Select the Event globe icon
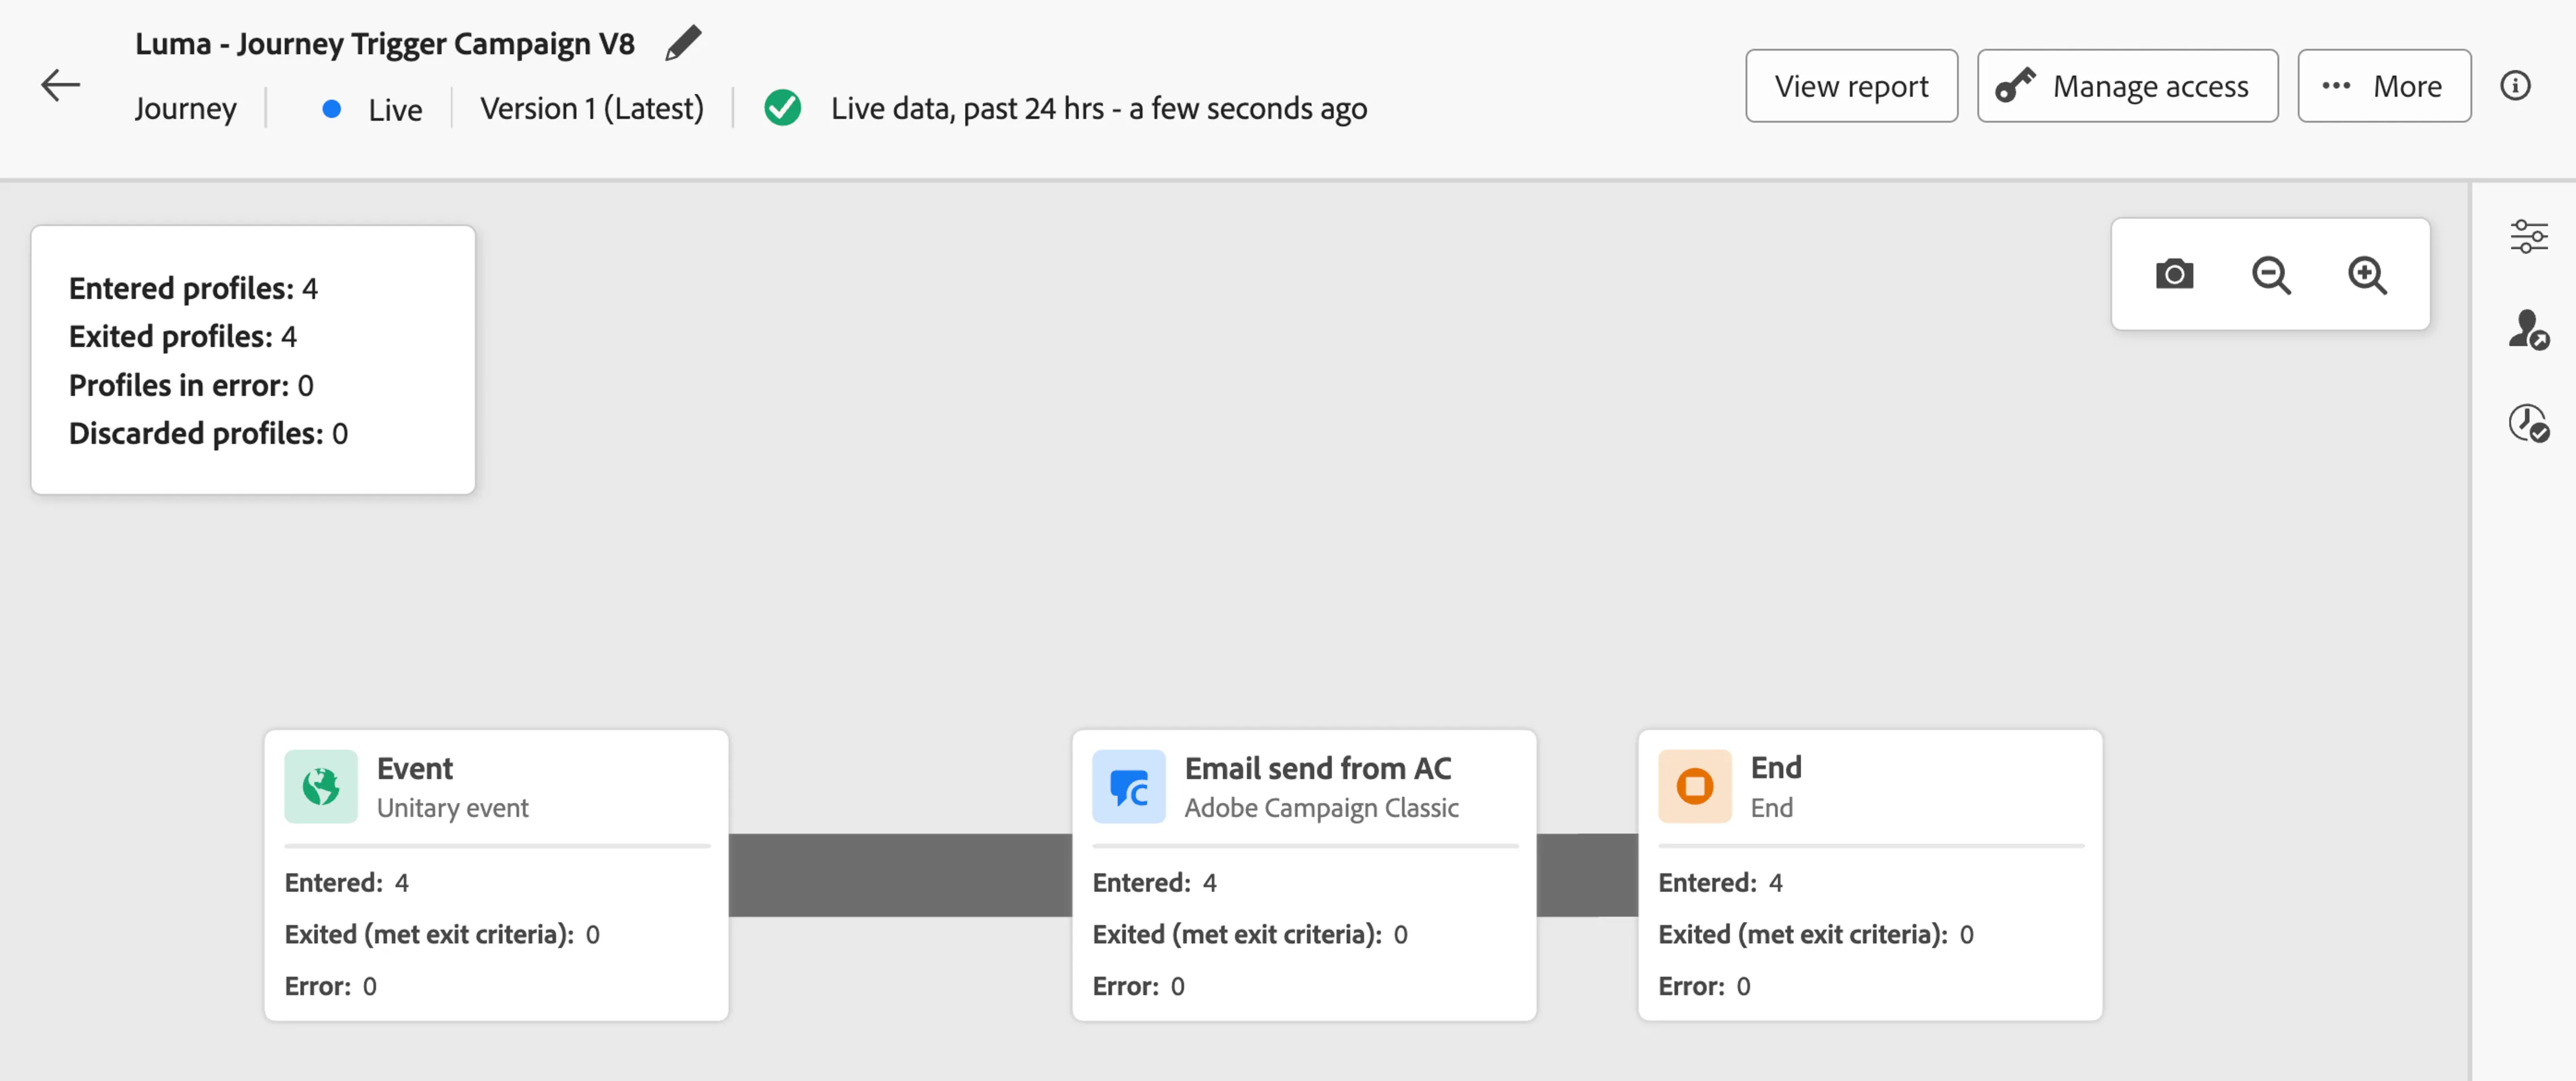2576x1081 pixels. pos(321,786)
